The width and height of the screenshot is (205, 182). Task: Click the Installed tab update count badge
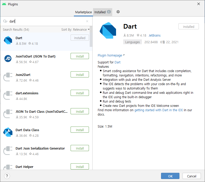pyautogui.click(x=109, y=12)
